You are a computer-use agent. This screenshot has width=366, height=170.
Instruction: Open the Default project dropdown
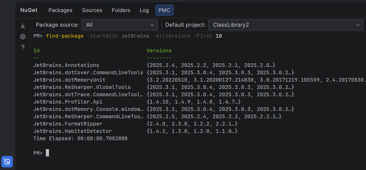(286, 25)
